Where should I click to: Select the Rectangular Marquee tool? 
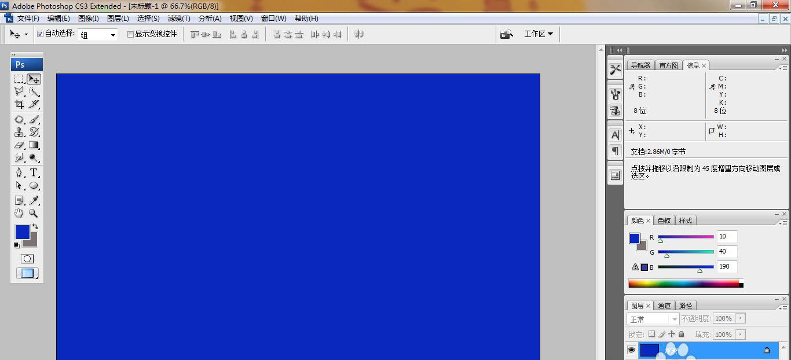[19, 79]
